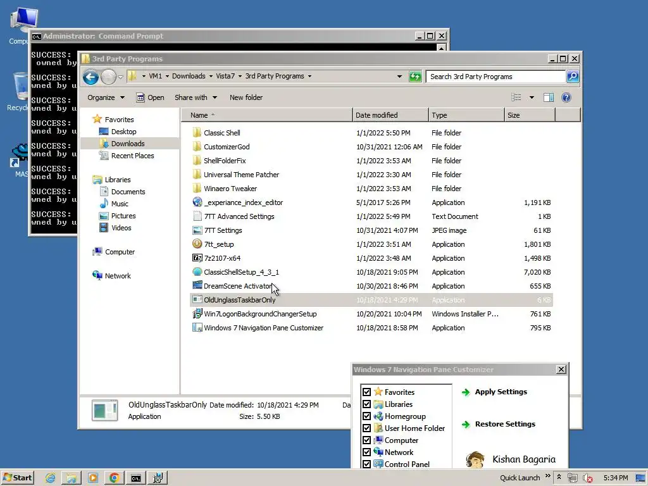Uncheck the Homegroup checkbox
Image resolution: width=648 pixels, height=486 pixels.
point(366,416)
